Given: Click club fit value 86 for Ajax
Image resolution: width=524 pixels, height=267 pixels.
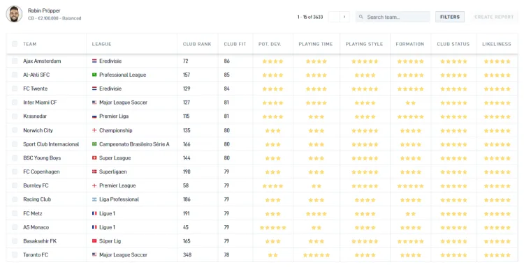Looking at the screenshot, I should tap(227, 61).
